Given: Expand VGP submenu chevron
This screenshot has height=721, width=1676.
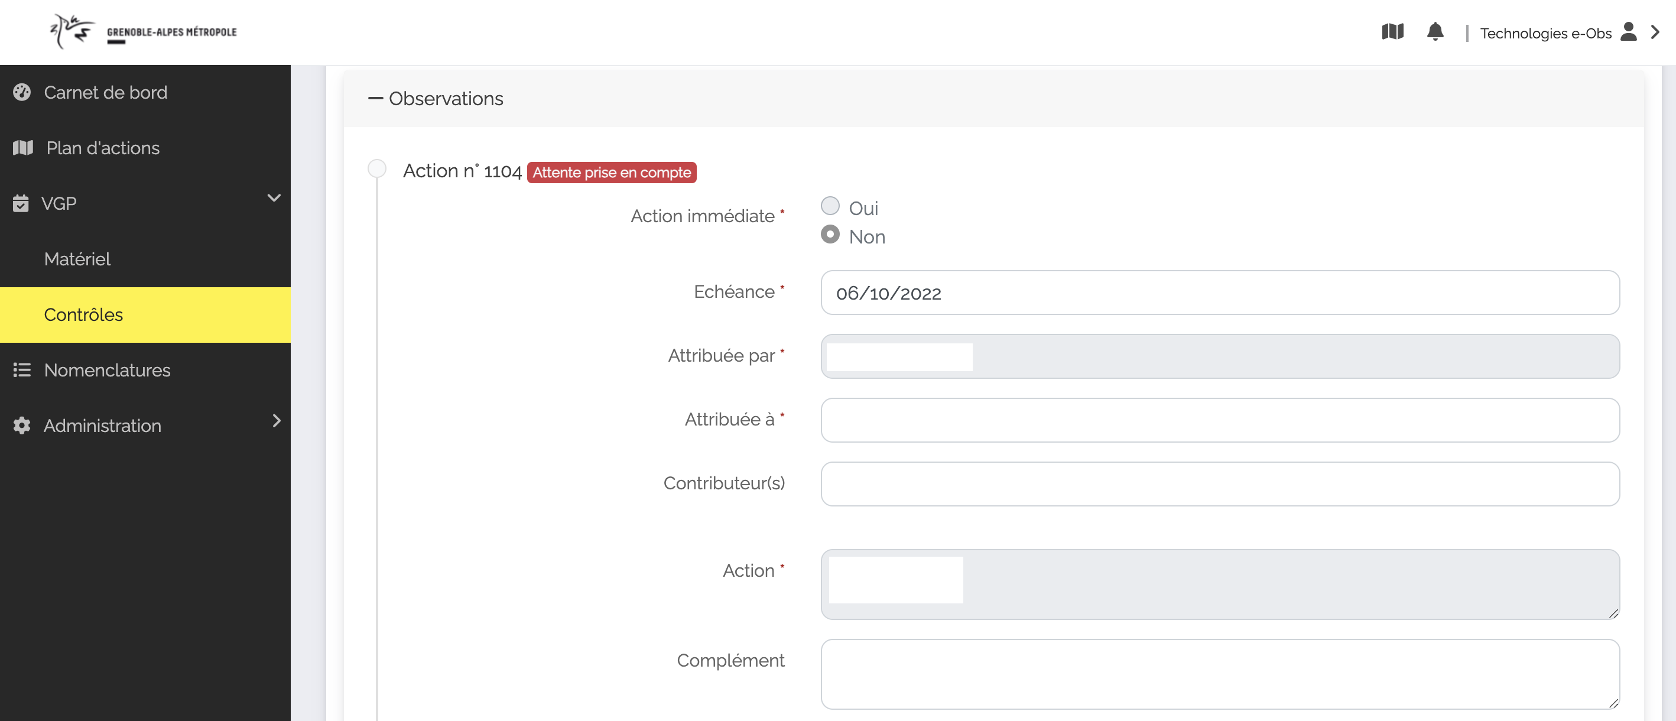Looking at the screenshot, I should [272, 202].
